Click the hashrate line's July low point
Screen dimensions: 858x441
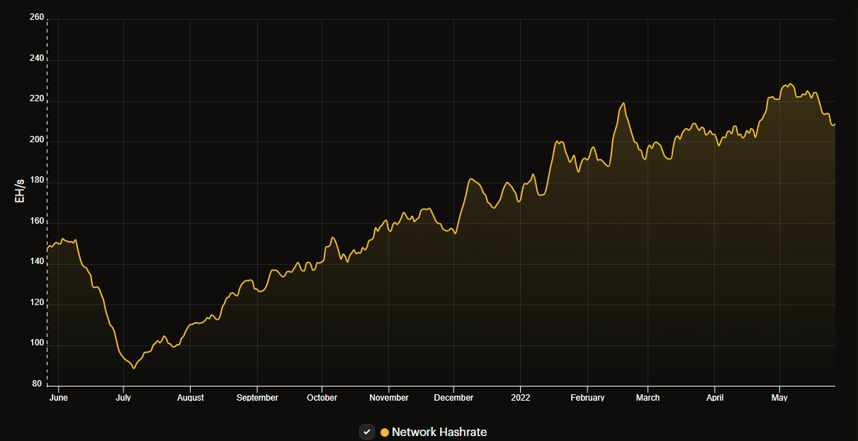point(134,368)
